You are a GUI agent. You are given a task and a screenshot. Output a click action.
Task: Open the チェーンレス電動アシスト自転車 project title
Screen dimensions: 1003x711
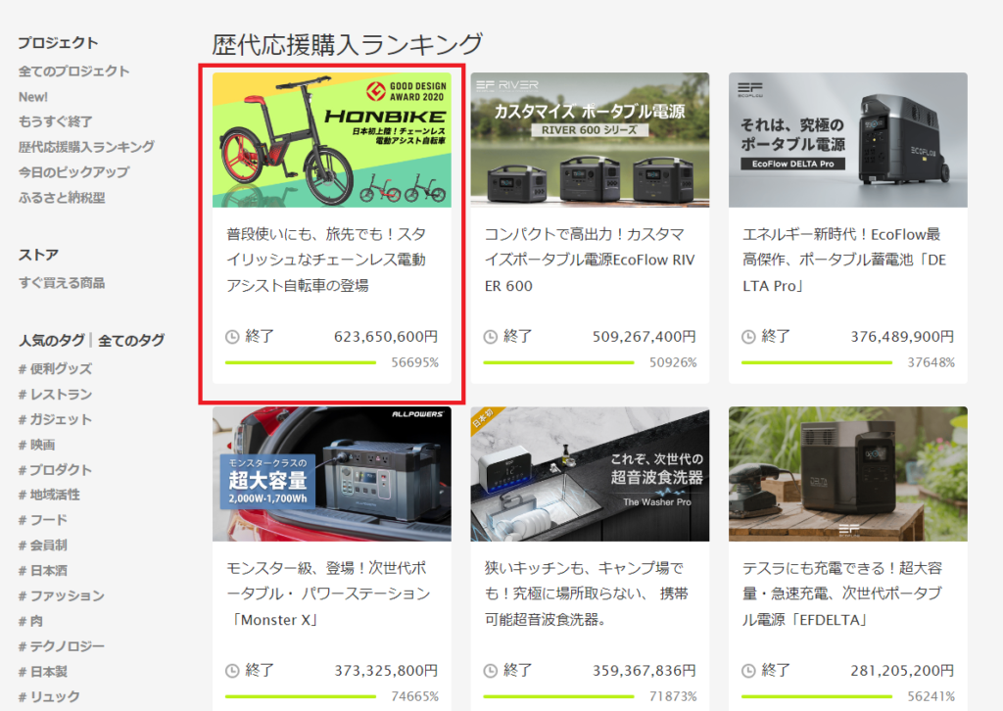(x=326, y=260)
